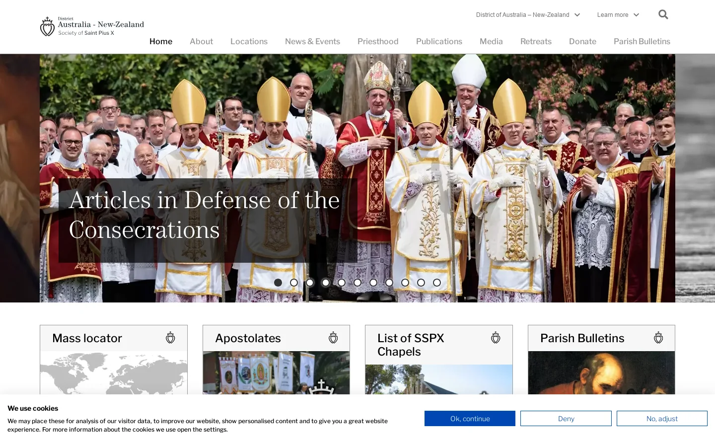Click the previous slide preview at left edge
Screen dimensions: 715x447
point(20,178)
